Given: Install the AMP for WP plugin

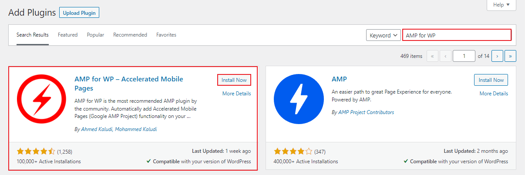Looking at the screenshot, I should [234, 80].
